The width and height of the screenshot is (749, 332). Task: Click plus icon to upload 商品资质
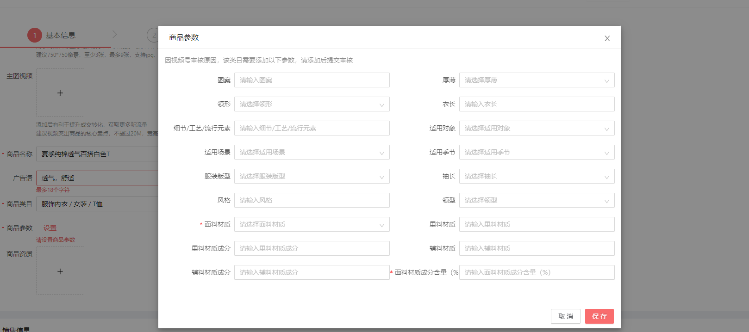[60, 271]
